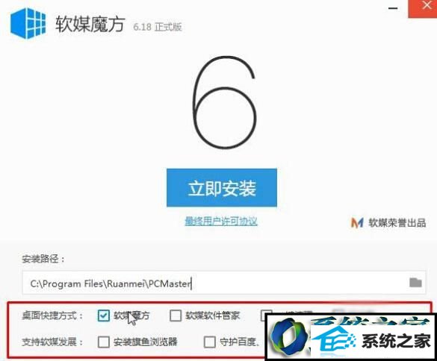Click the 软媒魔方 title text
The image size is (437, 361).
[90, 24]
